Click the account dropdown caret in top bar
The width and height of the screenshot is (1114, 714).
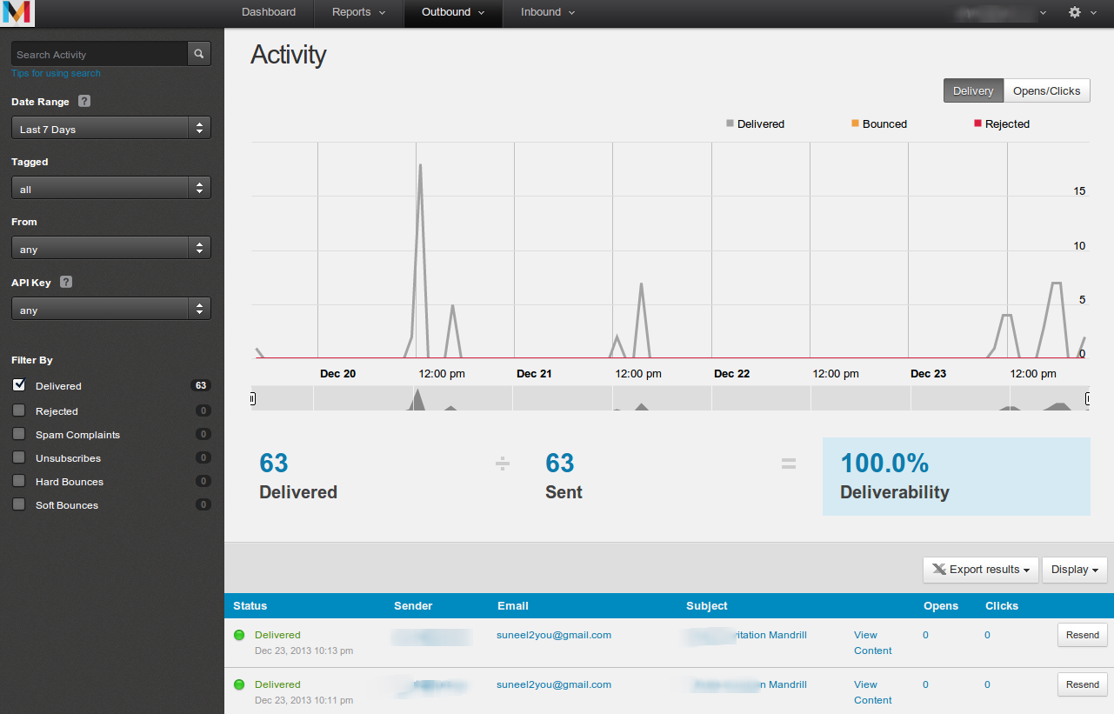click(x=1042, y=13)
